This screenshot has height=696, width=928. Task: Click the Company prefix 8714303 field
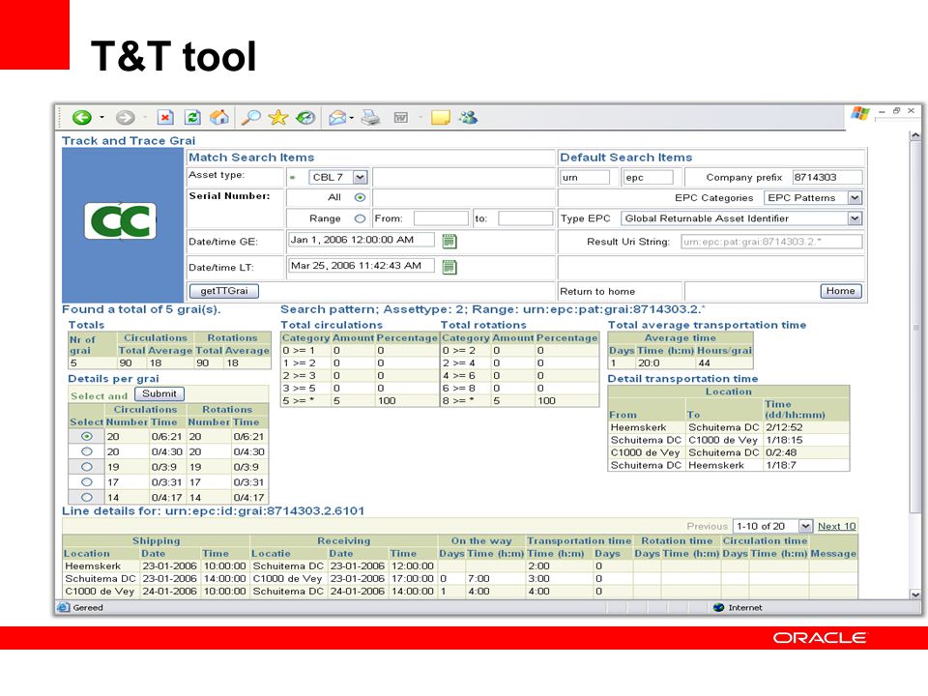pyautogui.click(x=827, y=177)
